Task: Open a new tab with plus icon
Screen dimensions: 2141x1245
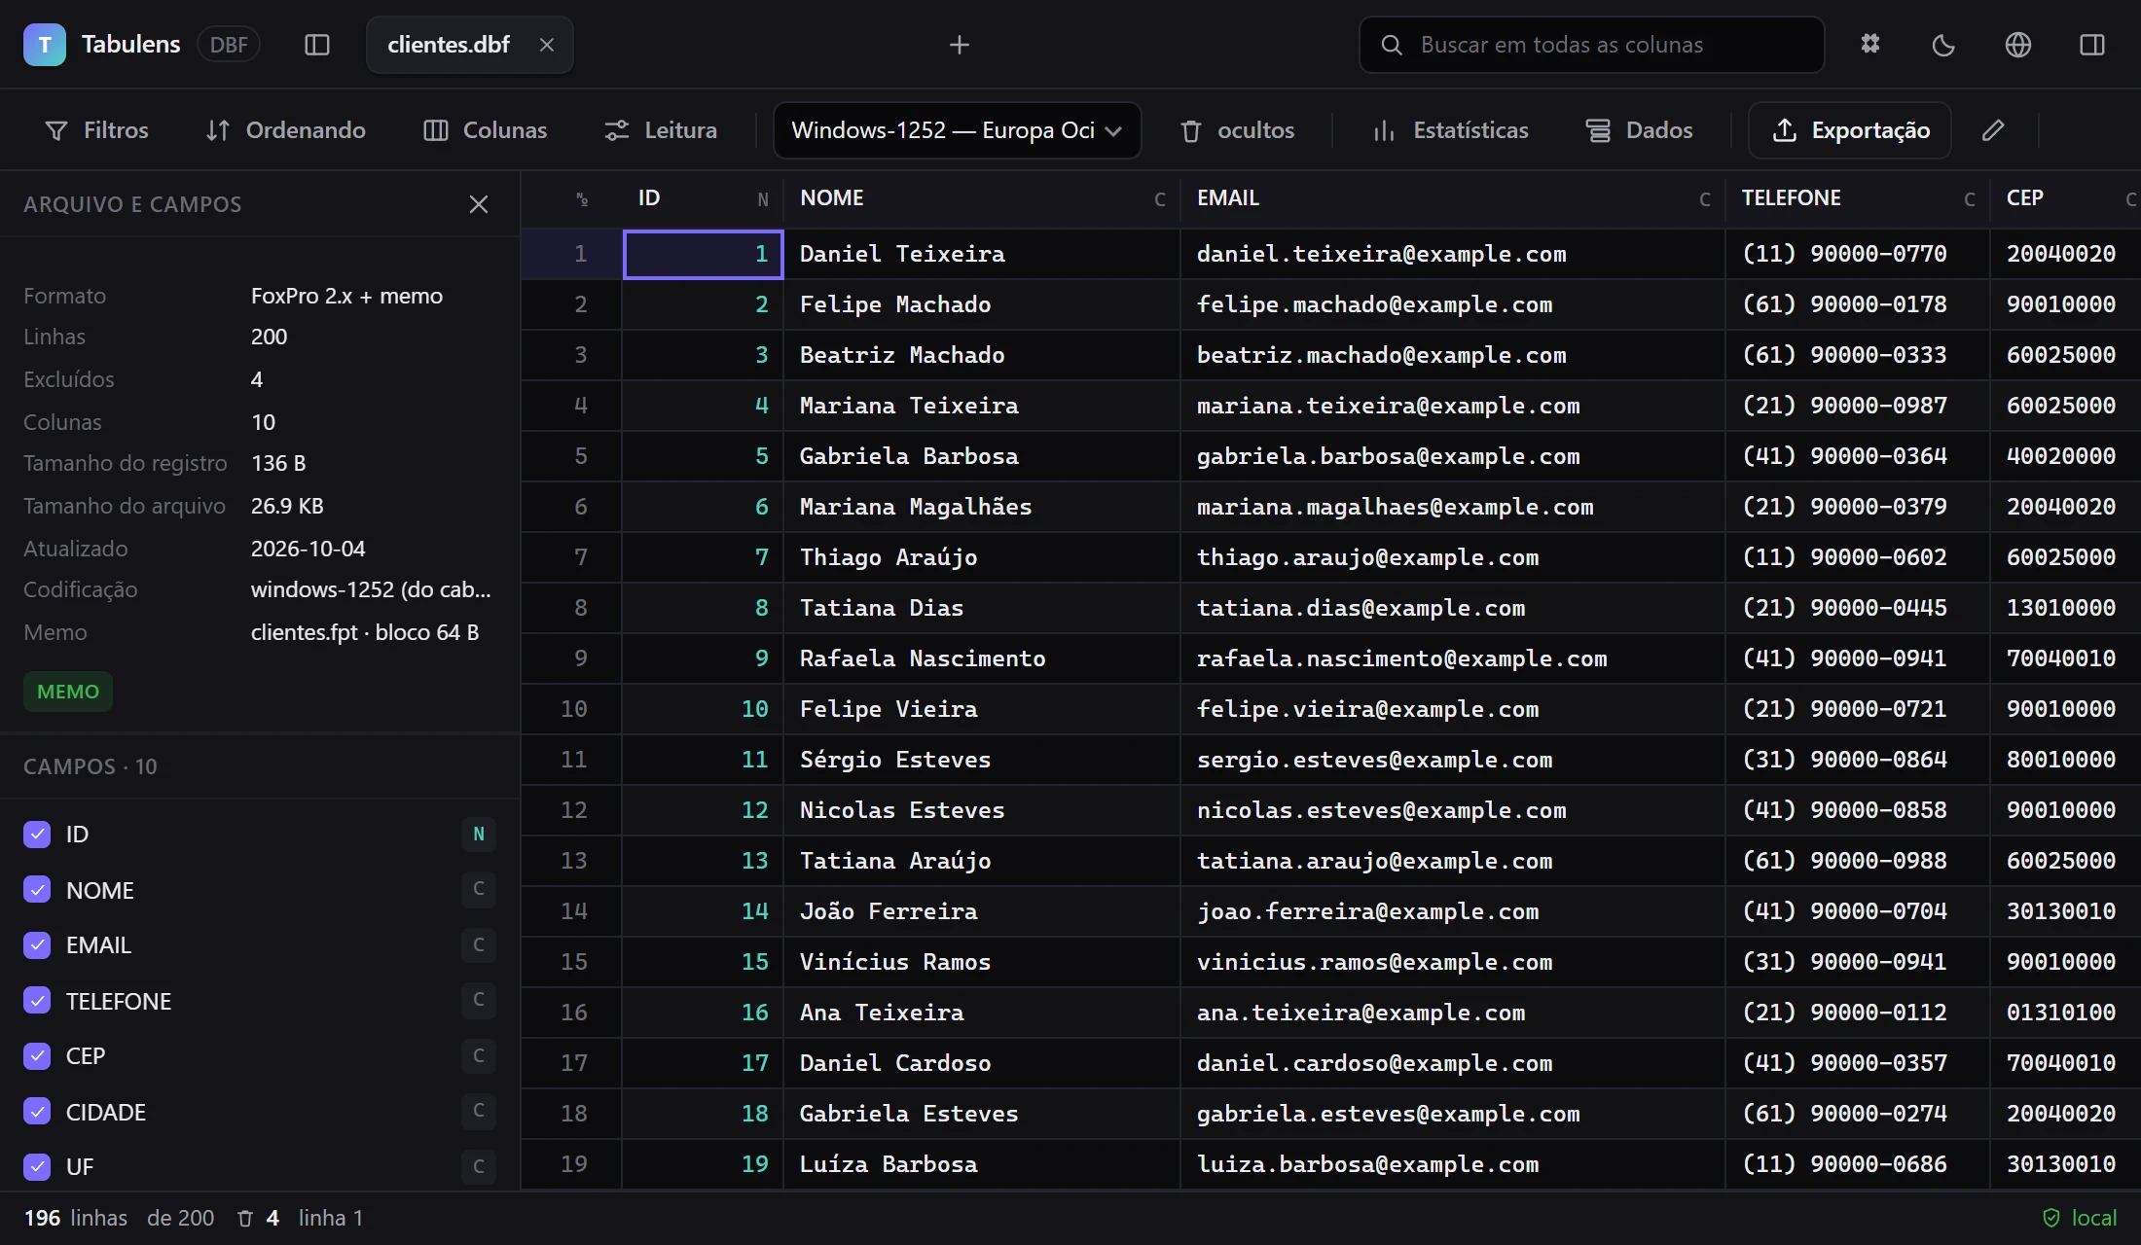Action: pyautogui.click(x=960, y=45)
